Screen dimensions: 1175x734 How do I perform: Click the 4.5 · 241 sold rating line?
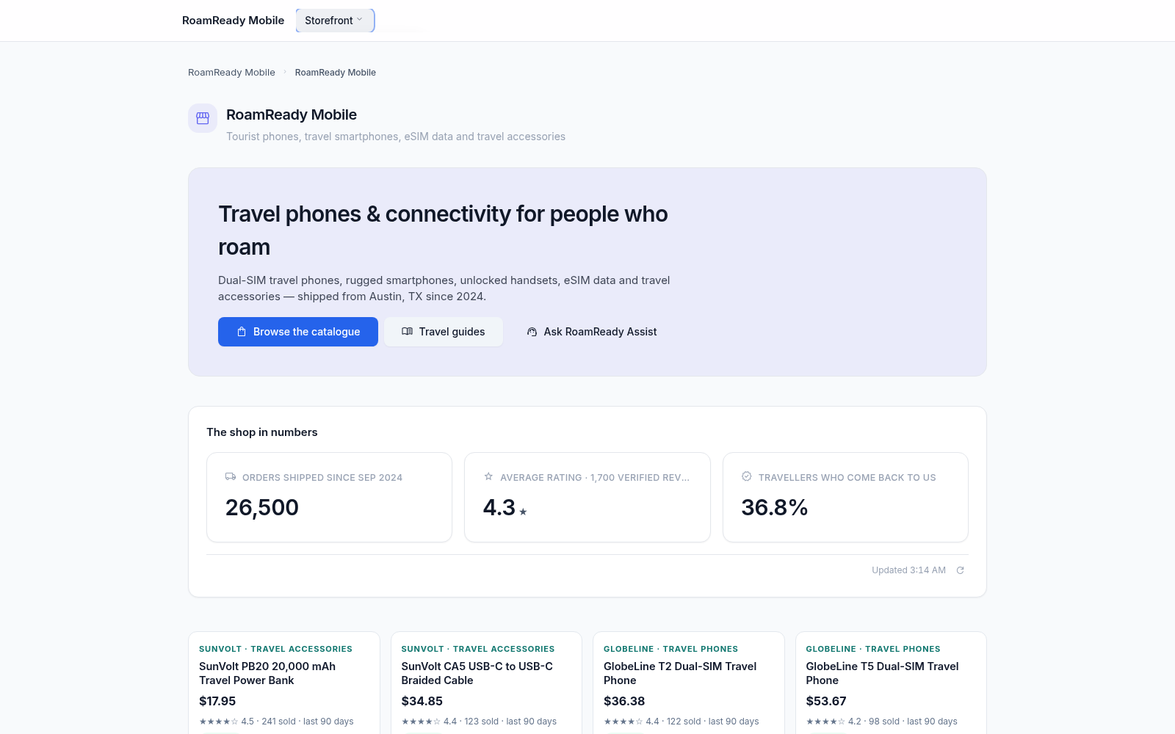pos(276,722)
